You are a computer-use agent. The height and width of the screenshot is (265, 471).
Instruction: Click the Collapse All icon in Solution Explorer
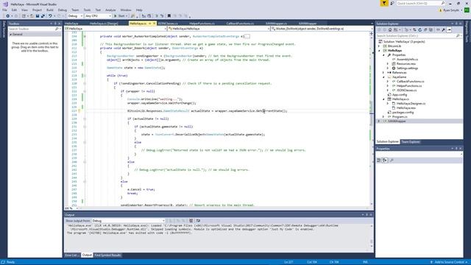click(x=425, y=29)
